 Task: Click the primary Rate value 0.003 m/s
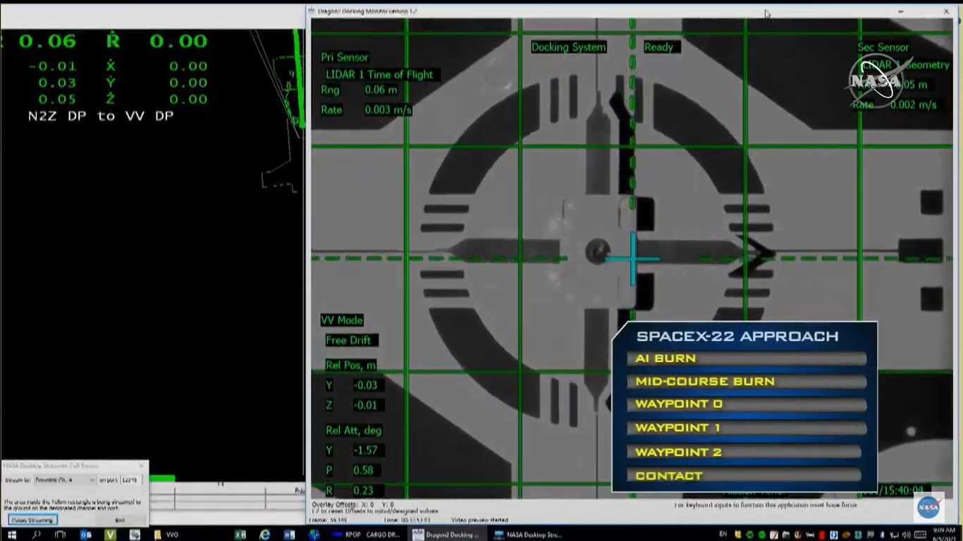coord(388,110)
